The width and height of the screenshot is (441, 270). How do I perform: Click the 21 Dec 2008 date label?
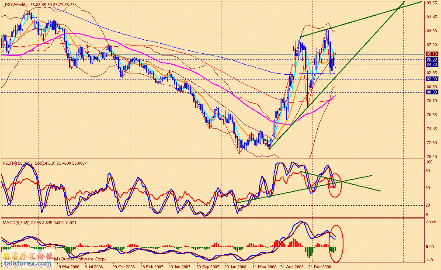click(x=319, y=267)
